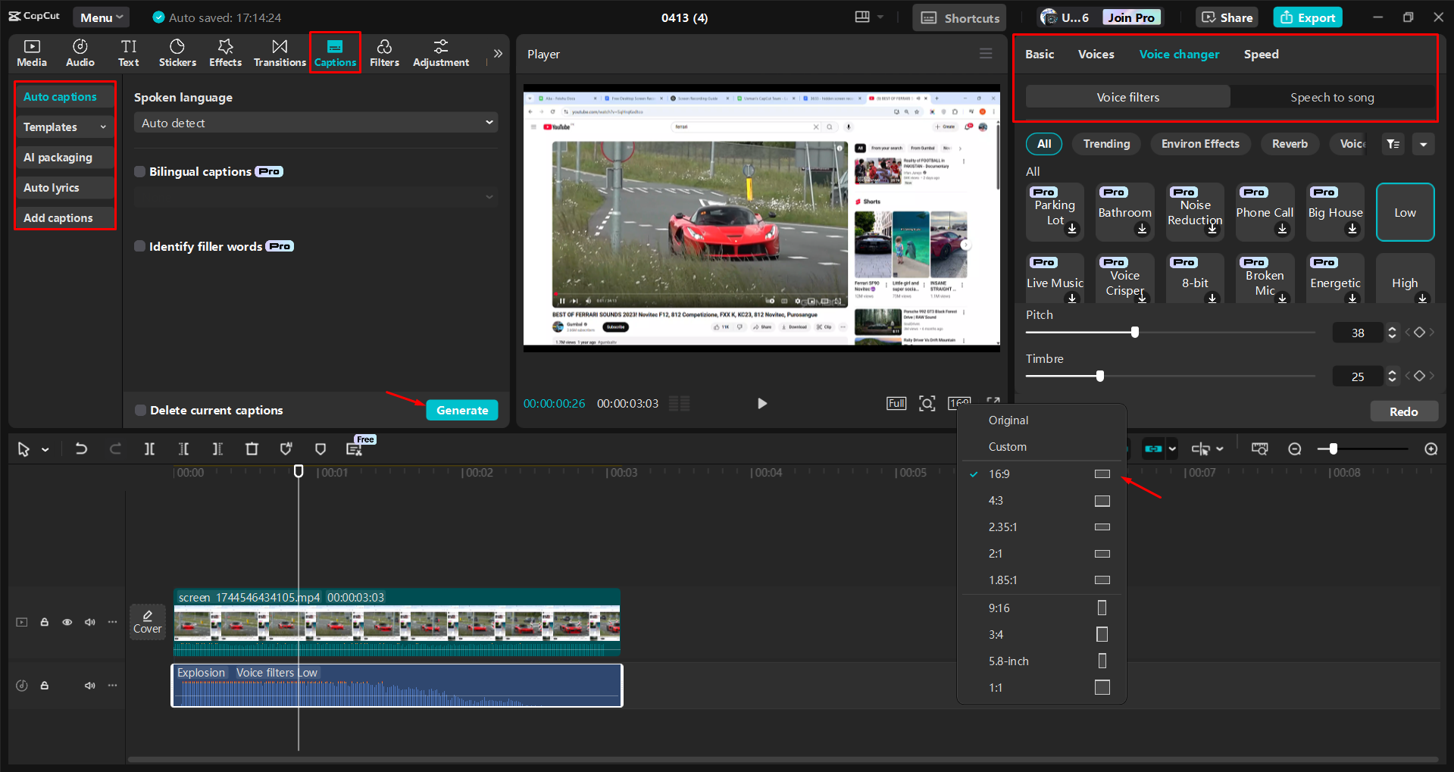Open the Audio panel
This screenshot has width=1454, height=772.
click(80, 52)
